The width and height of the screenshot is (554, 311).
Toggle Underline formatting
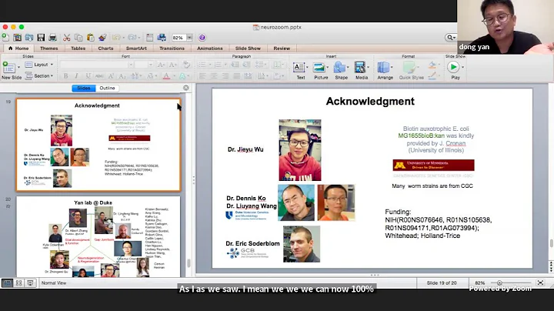tap(88, 75)
